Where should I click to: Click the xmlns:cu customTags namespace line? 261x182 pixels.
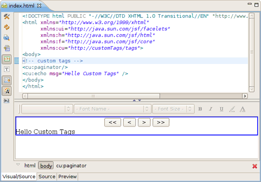(x=92, y=48)
